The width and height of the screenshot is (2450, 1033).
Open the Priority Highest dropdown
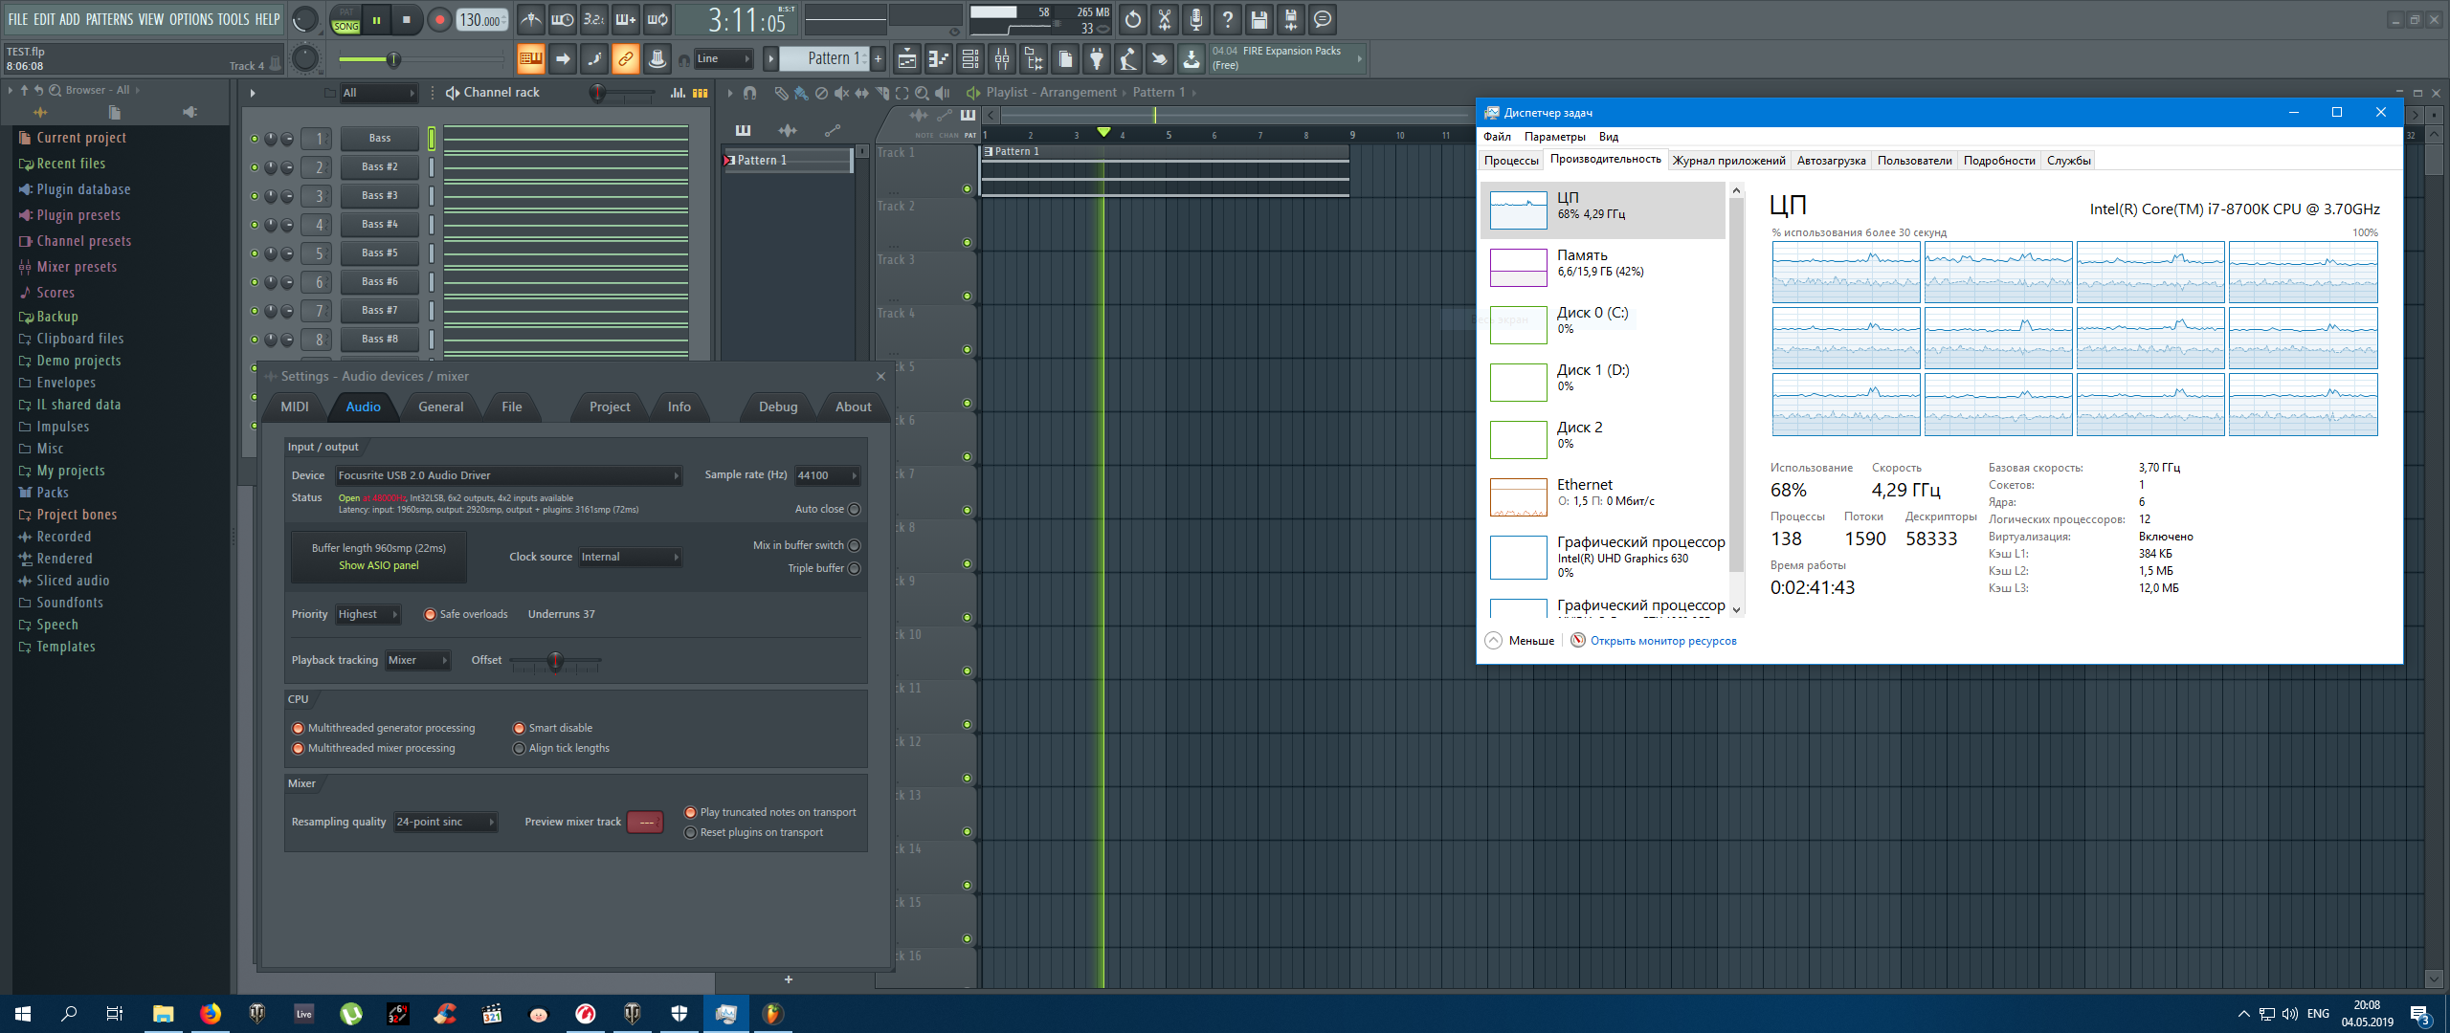click(x=367, y=614)
